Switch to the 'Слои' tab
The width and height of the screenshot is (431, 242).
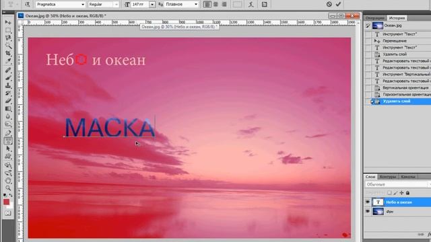(x=370, y=176)
